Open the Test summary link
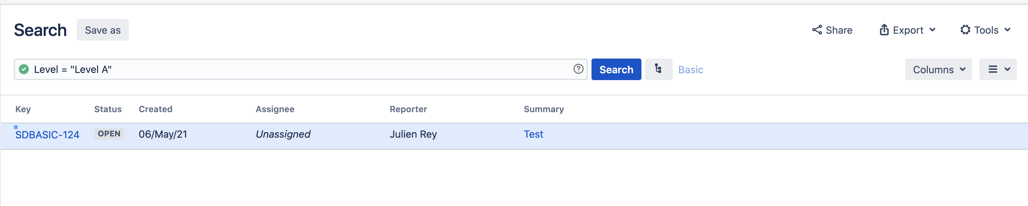The height and width of the screenshot is (206, 1028). pos(533,134)
